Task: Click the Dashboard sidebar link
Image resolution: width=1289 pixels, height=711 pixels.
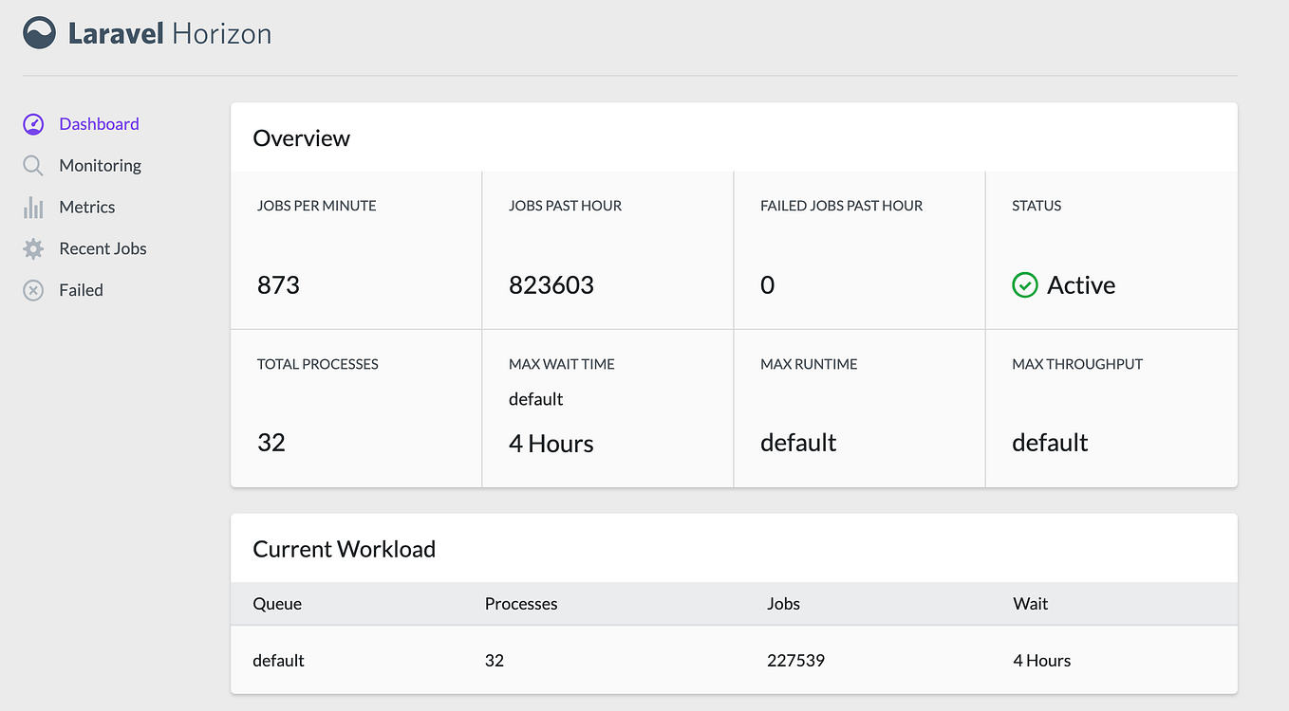Action: (99, 123)
